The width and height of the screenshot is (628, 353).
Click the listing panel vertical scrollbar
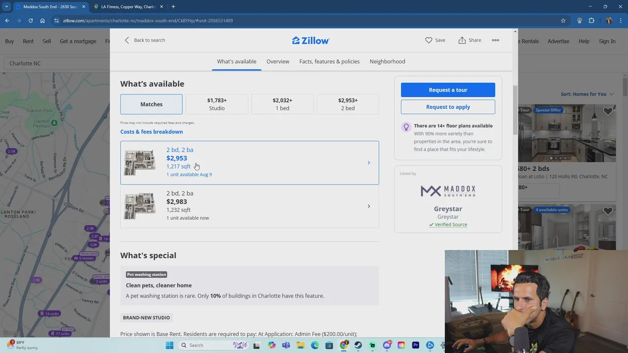click(515, 110)
